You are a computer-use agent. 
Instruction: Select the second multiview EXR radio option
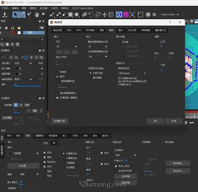point(90,78)
